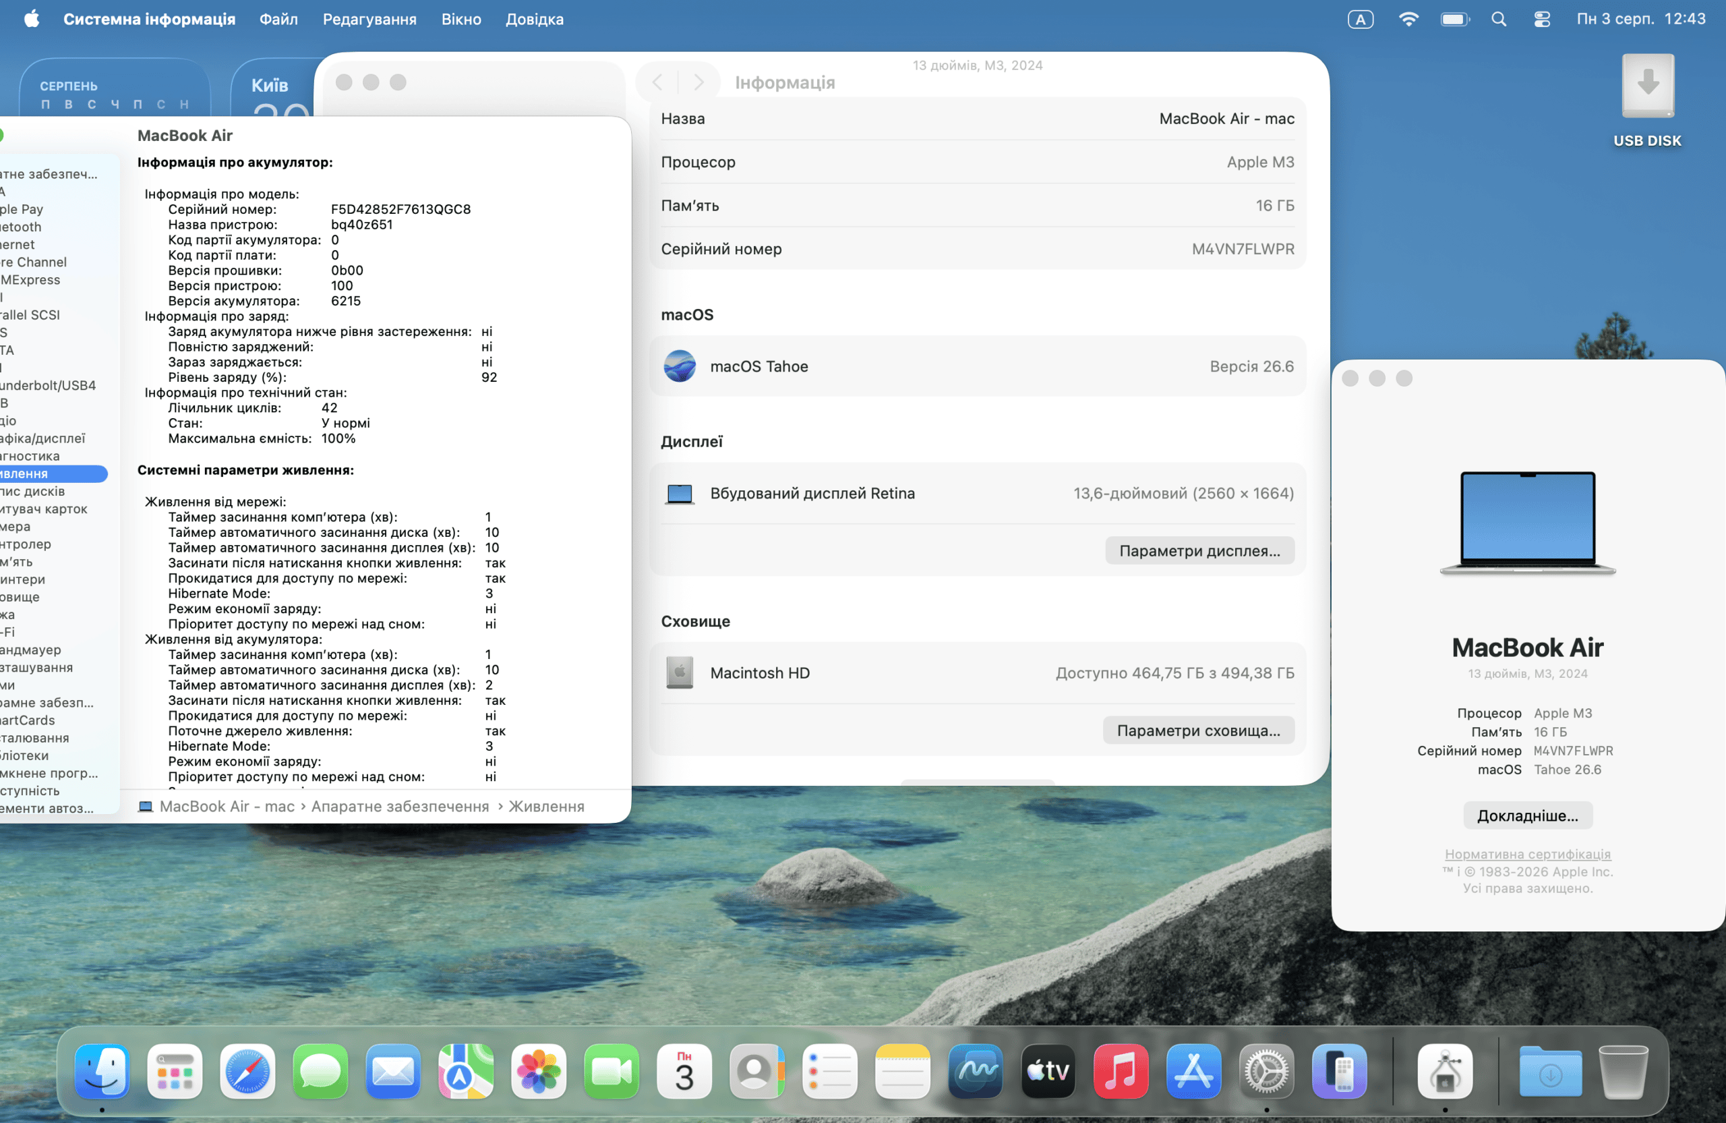The width and height of the screenshot is (1726, 1123).
Task: Open the Довідка menu
Action: (535, 19)
